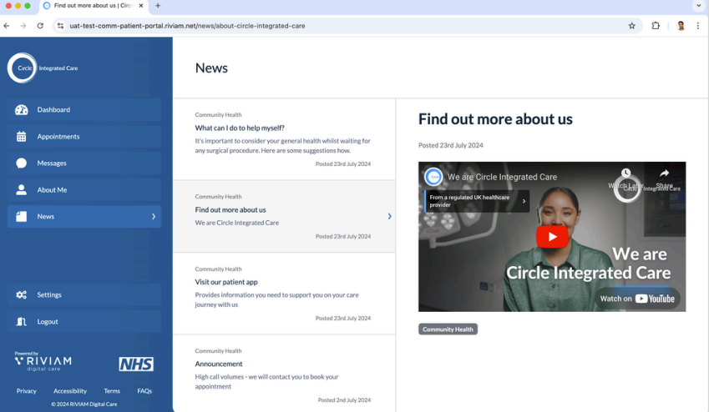This screenshot has width=709, height=412.
Task: Expand the News menu chevron in sidebar
Action: [x=154, y=217]
